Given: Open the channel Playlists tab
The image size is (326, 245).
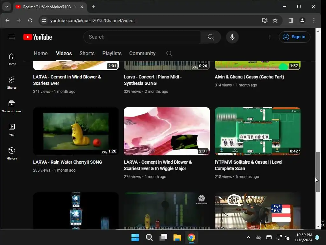Looking at the screenshot, I should (112, 54).
